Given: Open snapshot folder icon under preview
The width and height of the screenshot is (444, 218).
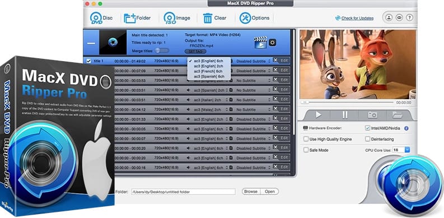Looking at the screenshot, I should tap(398, 115).
